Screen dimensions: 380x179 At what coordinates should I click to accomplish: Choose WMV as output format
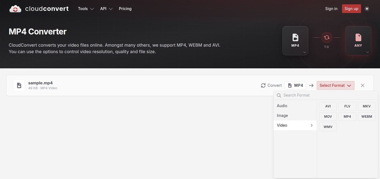(x=328, y=127)
